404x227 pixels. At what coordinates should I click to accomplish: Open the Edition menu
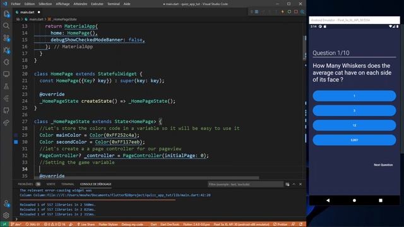(x=30, y=4)
